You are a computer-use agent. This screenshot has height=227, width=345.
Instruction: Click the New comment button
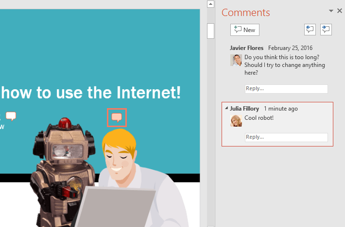pos(245,30)
